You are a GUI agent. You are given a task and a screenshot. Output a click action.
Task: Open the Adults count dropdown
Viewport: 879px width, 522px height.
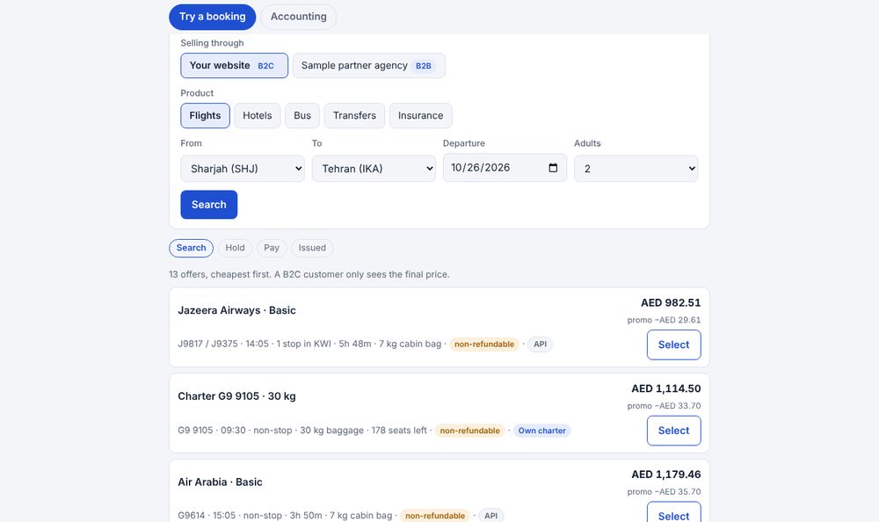pos(636,169)
